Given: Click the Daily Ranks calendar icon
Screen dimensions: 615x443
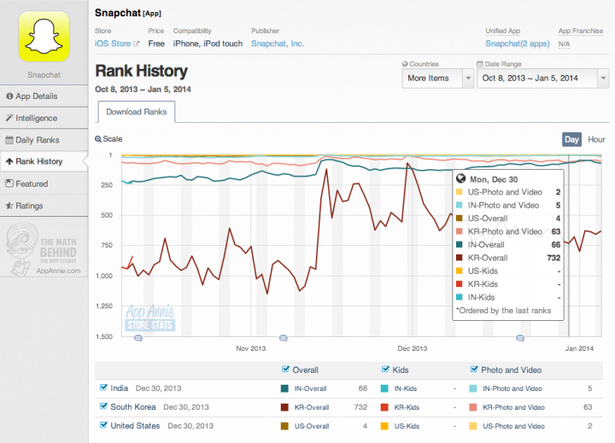Looking at the screenshot, I should [9, 140].
